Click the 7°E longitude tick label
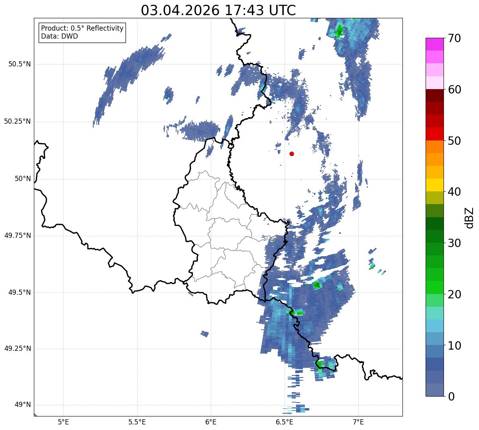479x430 pixels. [358, 422]
